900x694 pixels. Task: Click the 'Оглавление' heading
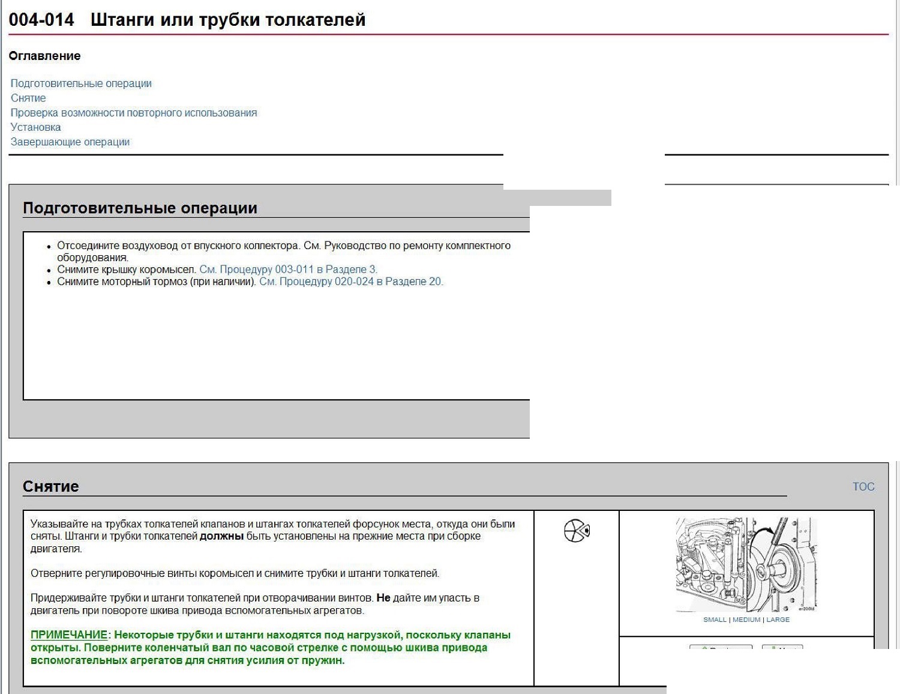[44, 56]
